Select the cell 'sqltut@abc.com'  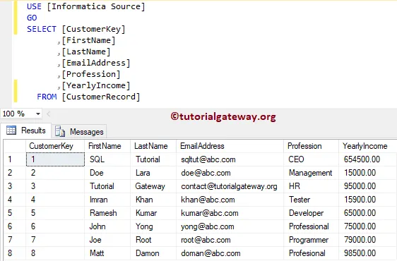[230, 159]
